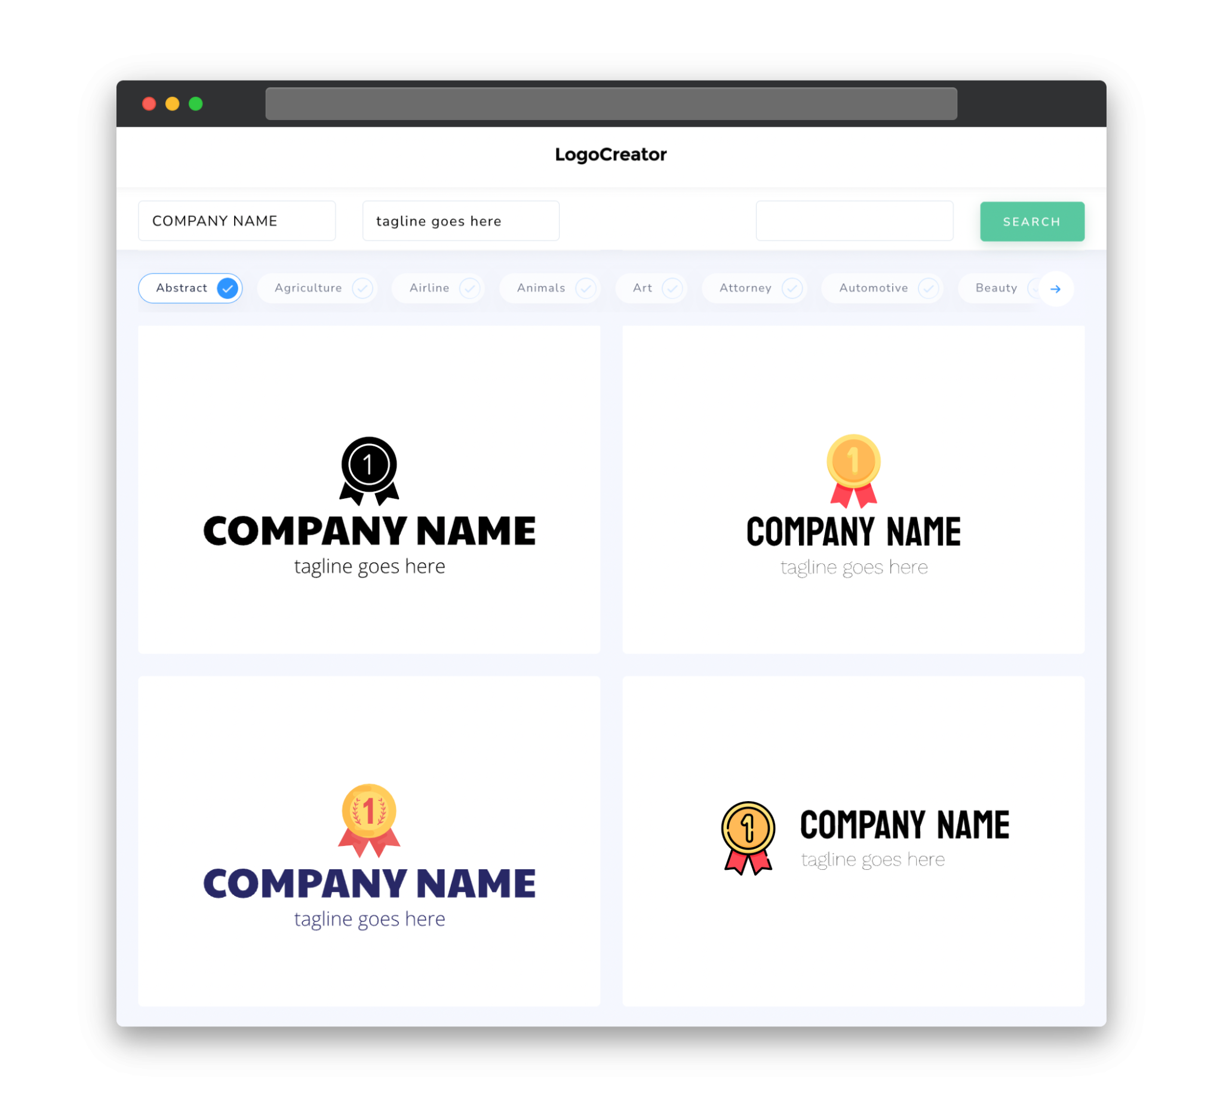Click the colorful medal with ribbon icon
The width and height of the screenshot is (1223, 1107).
853,470
